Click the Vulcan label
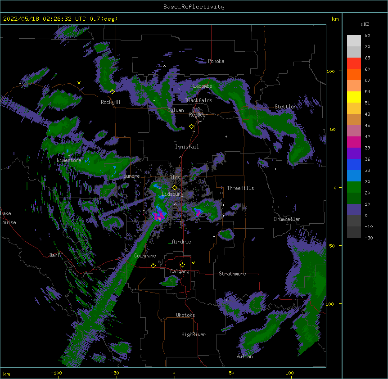 pyautogui.click(x=244, y=356)
